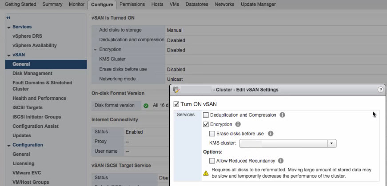Click the Internet Connectivity Status Enabled value
Viewport: 387px width, 186px height.
(134, 132)
